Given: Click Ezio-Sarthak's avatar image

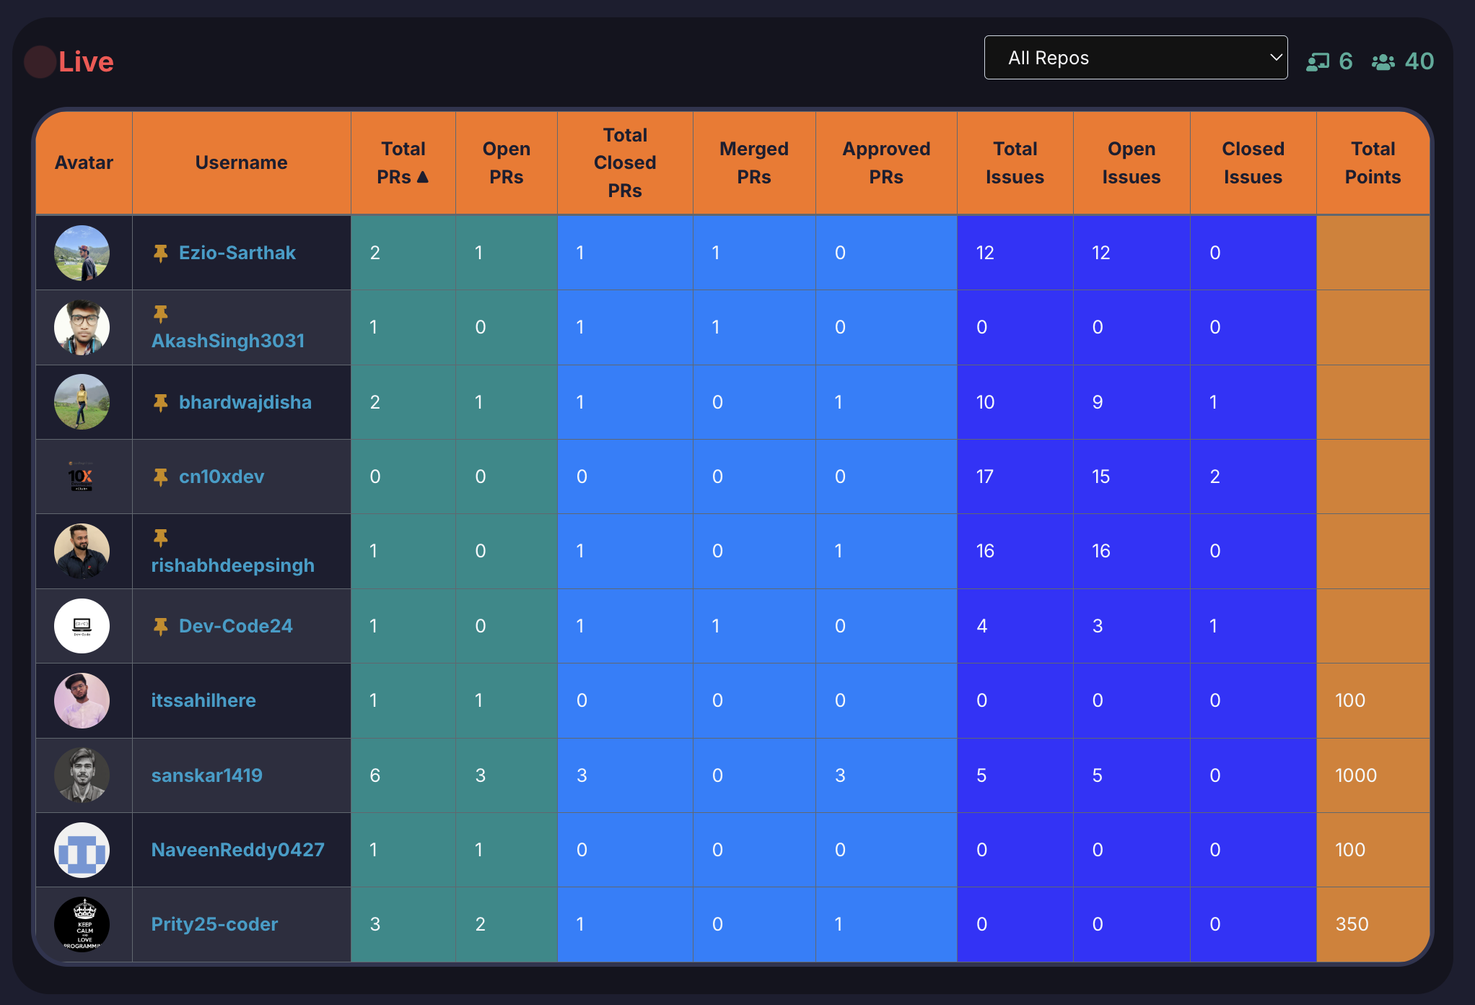Looking at the screenshot, I should point(83,253).
